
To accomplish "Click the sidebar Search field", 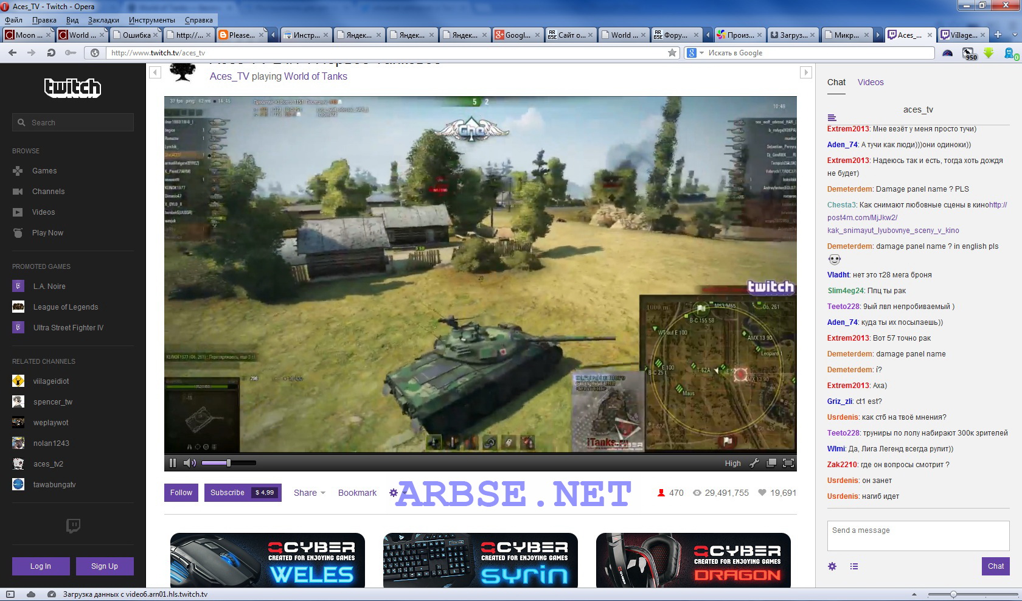I will point(73,122).
